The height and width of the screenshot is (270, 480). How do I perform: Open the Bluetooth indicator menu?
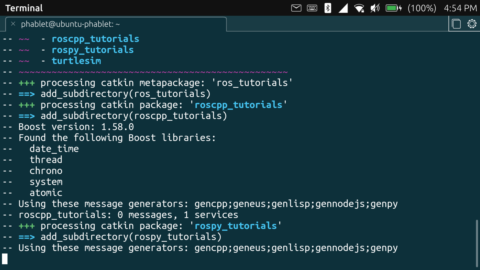[327, 8]
